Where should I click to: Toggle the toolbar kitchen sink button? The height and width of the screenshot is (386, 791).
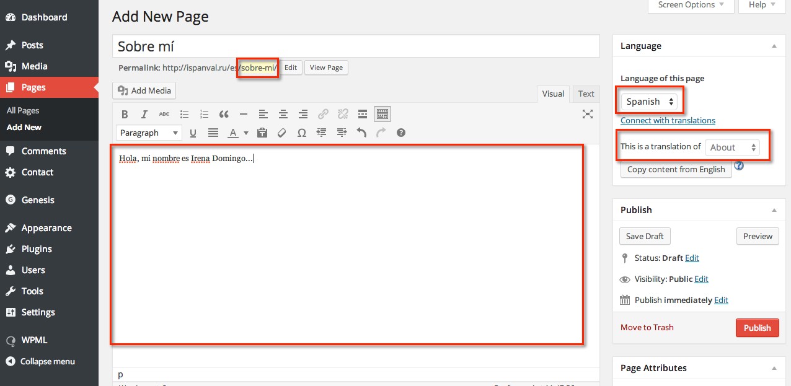(382, 114)
